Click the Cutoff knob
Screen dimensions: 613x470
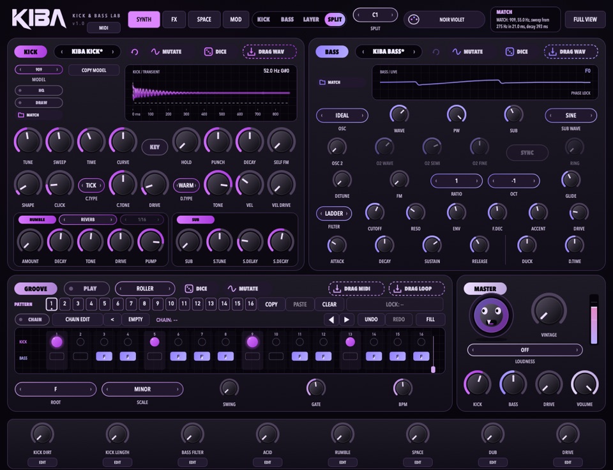[x=375, y=213]
